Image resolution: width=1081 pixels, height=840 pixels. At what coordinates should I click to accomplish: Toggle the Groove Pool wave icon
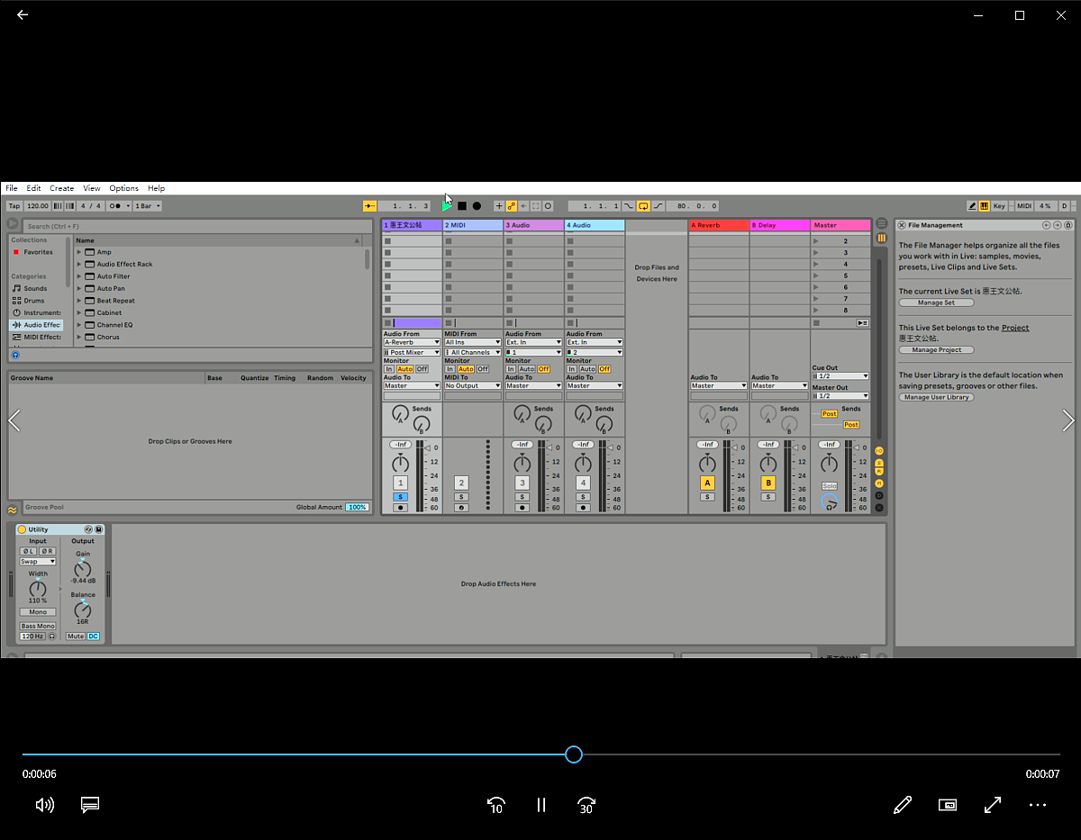13,509
